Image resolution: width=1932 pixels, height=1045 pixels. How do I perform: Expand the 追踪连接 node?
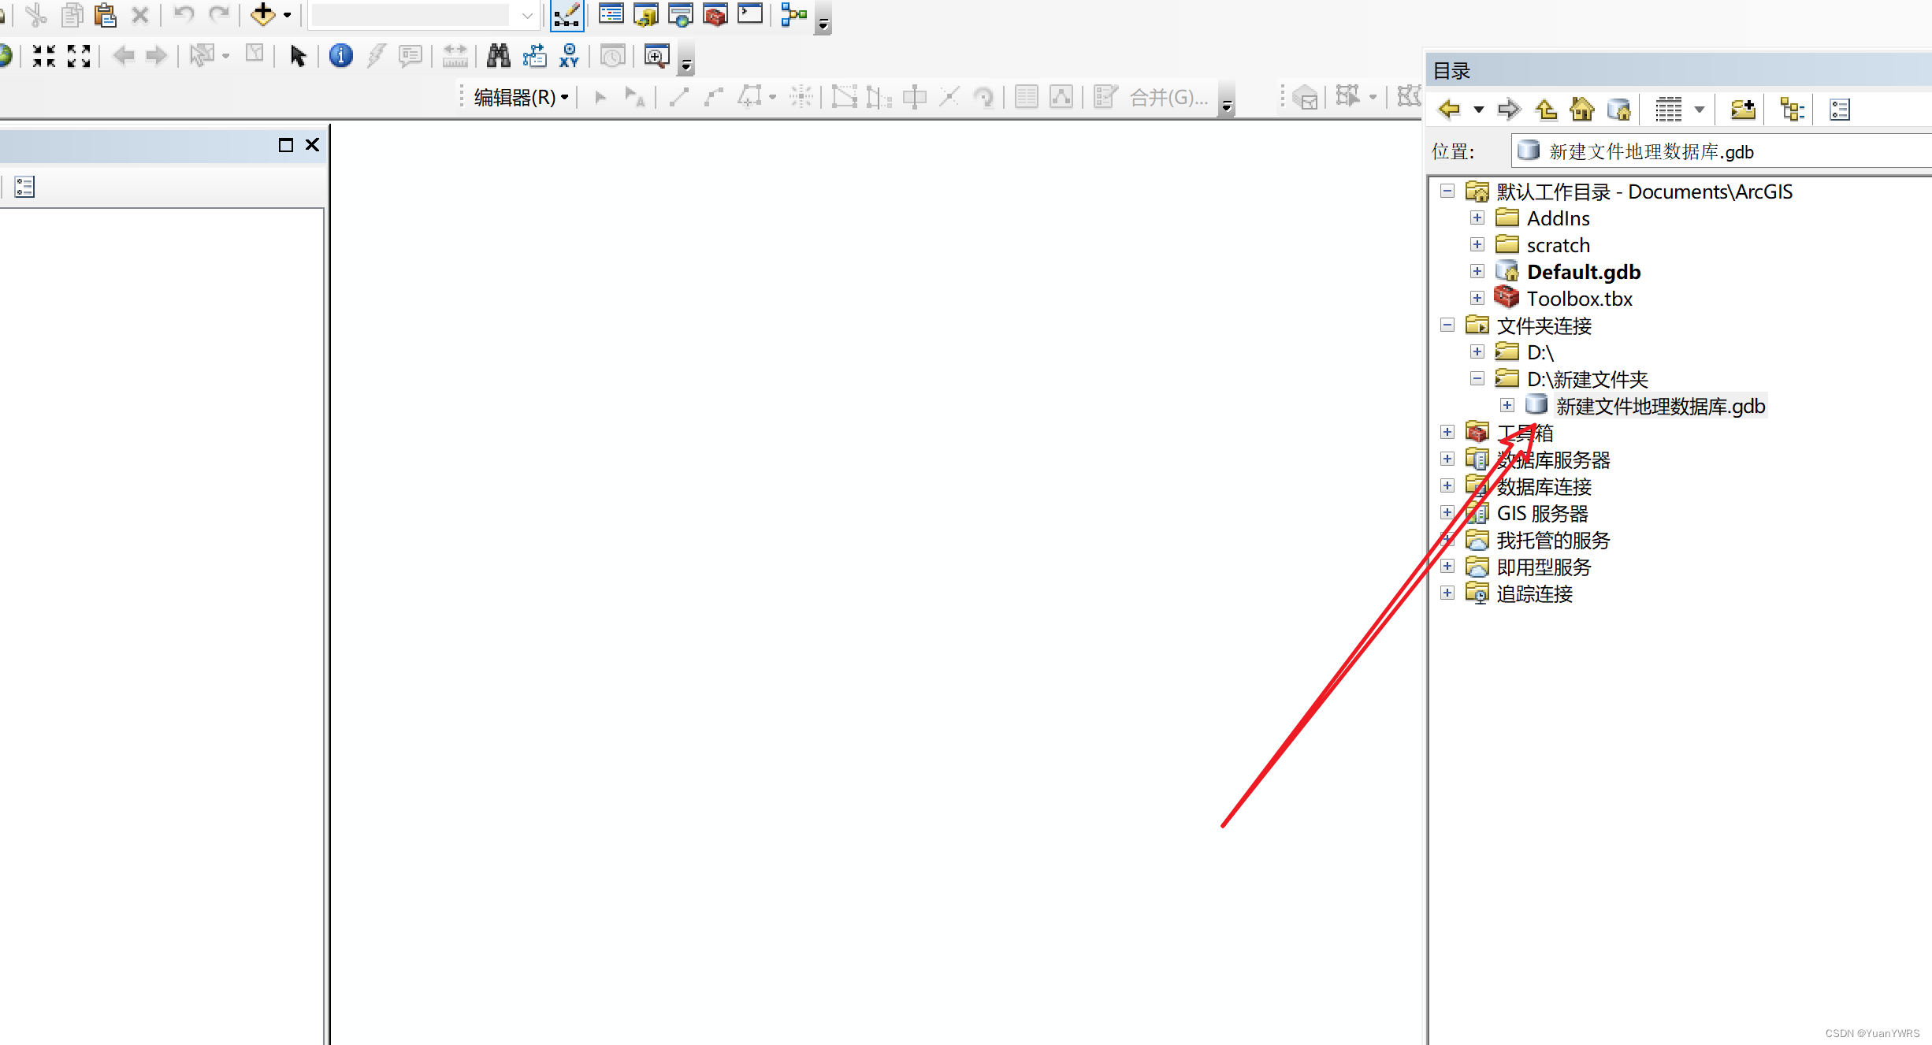click(x=1447, y=593)
